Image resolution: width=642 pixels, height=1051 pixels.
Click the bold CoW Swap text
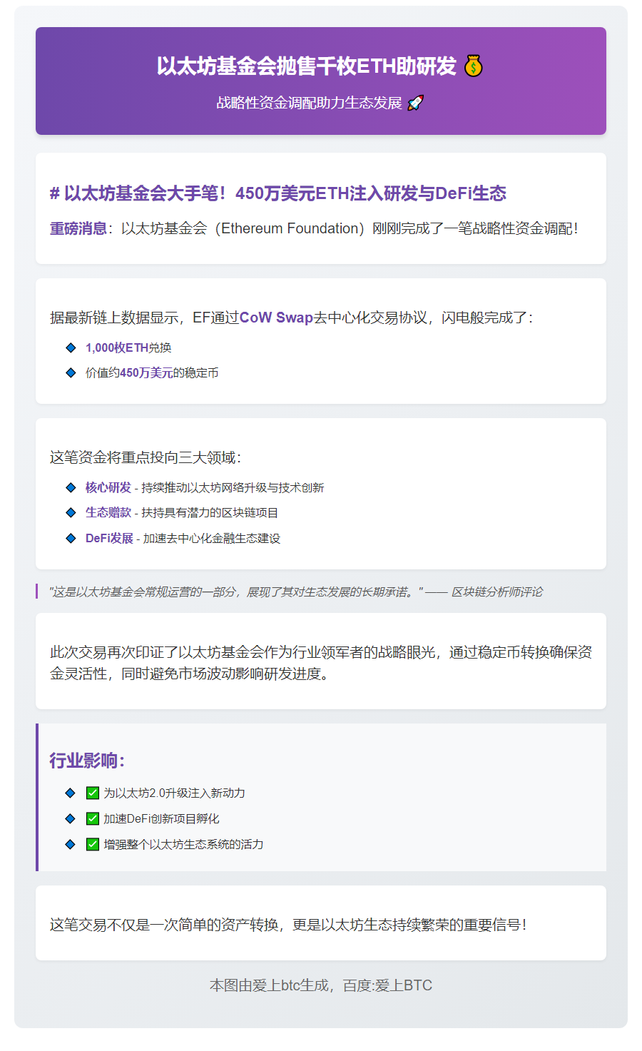coord(277,318)
